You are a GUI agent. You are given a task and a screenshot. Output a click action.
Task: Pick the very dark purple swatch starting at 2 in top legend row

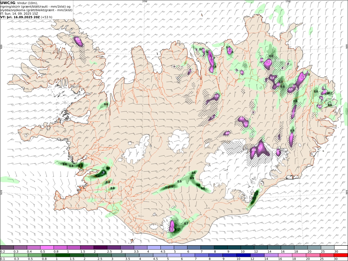click(100, 248)
